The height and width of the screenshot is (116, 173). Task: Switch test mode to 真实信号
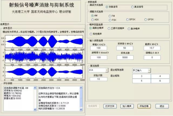132,7
